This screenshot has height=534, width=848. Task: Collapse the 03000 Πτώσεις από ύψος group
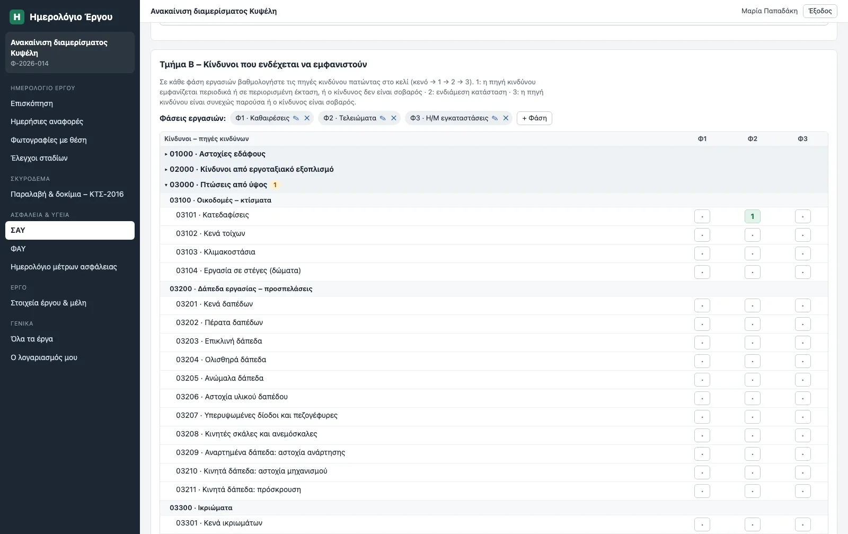pos(216,185)
